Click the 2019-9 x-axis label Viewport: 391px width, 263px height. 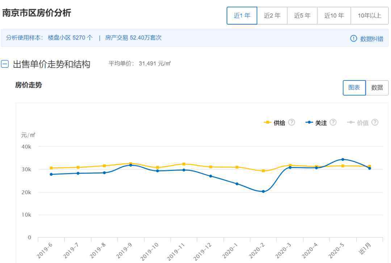(124, 251)
